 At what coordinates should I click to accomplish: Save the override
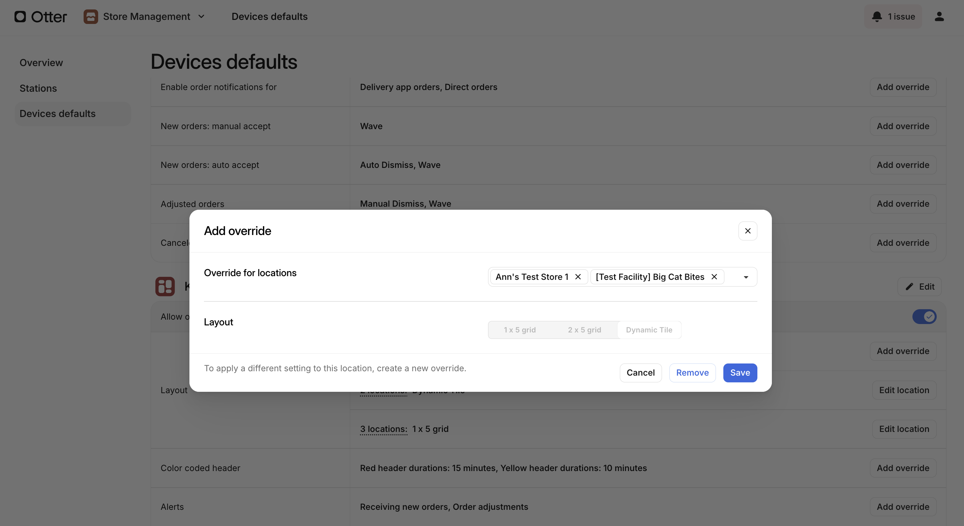coord(740,373)
